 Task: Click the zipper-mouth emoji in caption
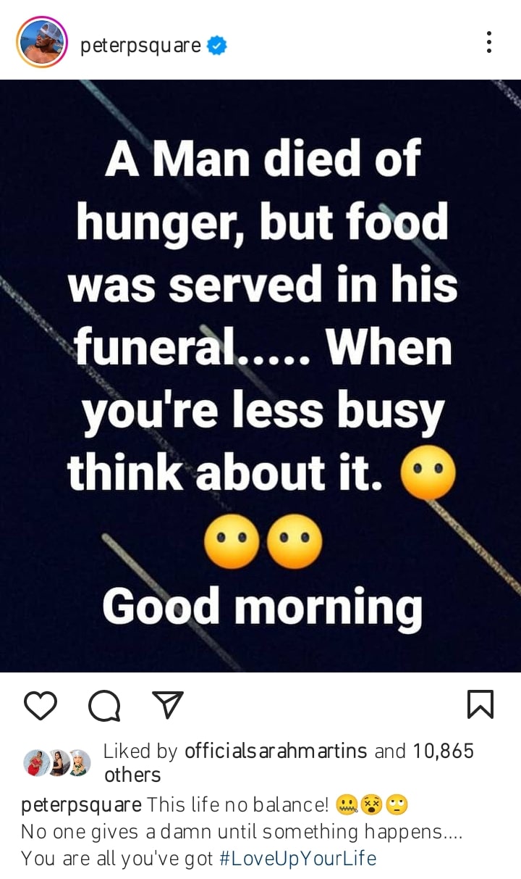[x=347, y=804]
